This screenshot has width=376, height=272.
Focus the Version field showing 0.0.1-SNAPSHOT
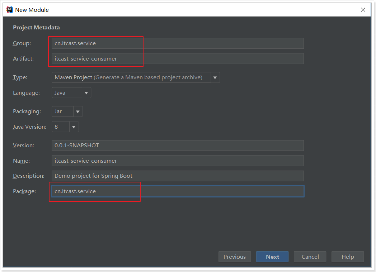[178, 145]
